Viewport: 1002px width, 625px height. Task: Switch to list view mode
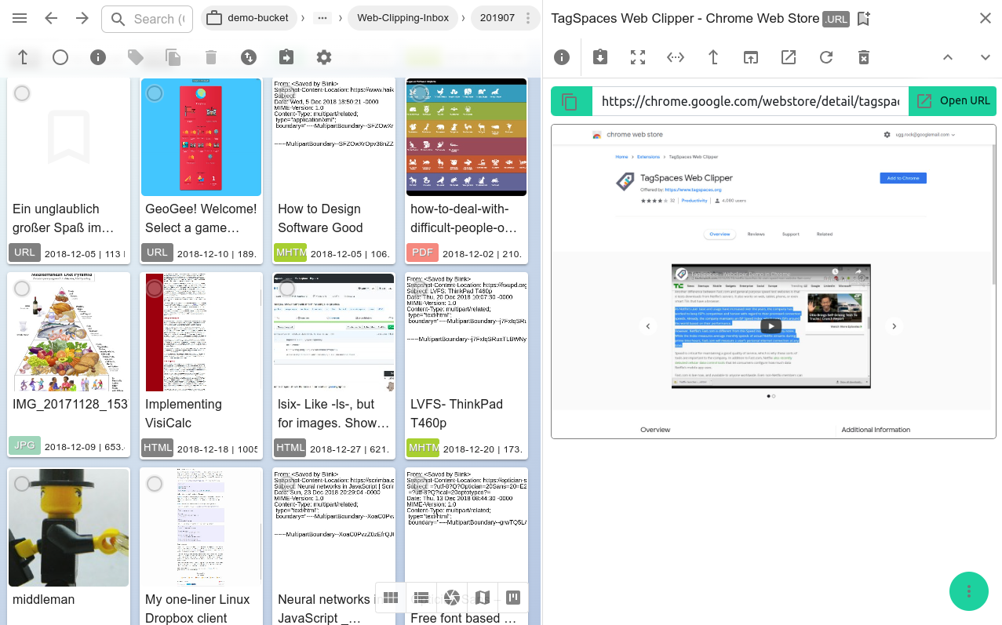pyautogui.click(x=421, y=598)
